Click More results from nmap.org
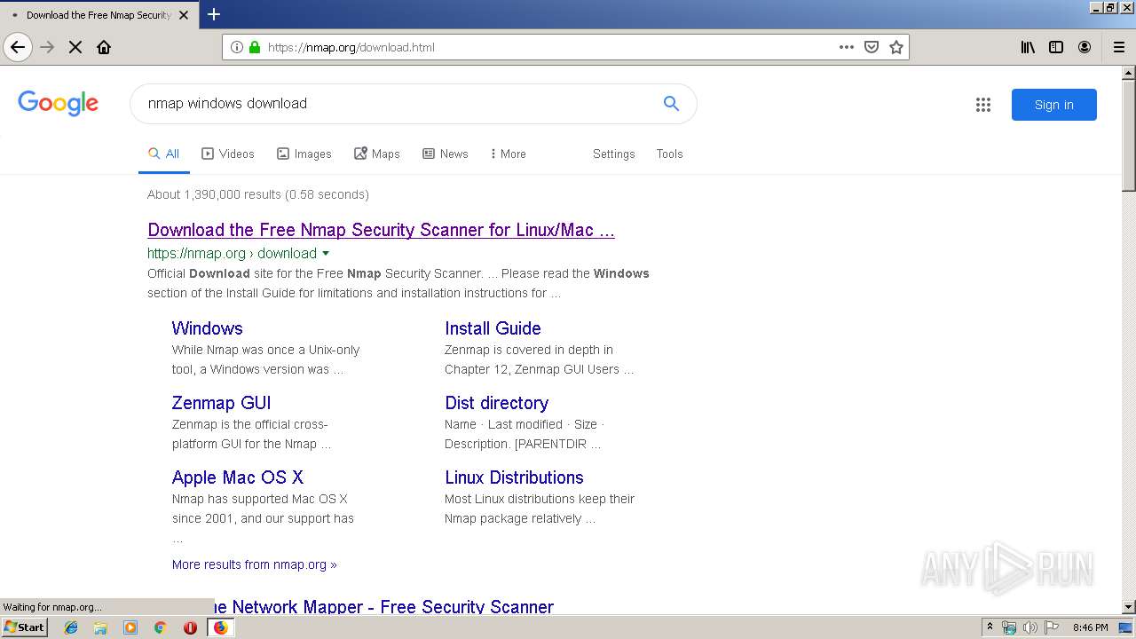The height and width of the screenshot is (639, 1136). tap(255, 564)
